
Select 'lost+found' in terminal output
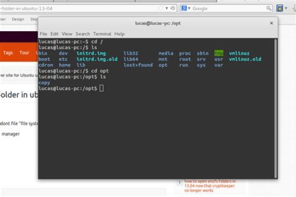(138, 65)
